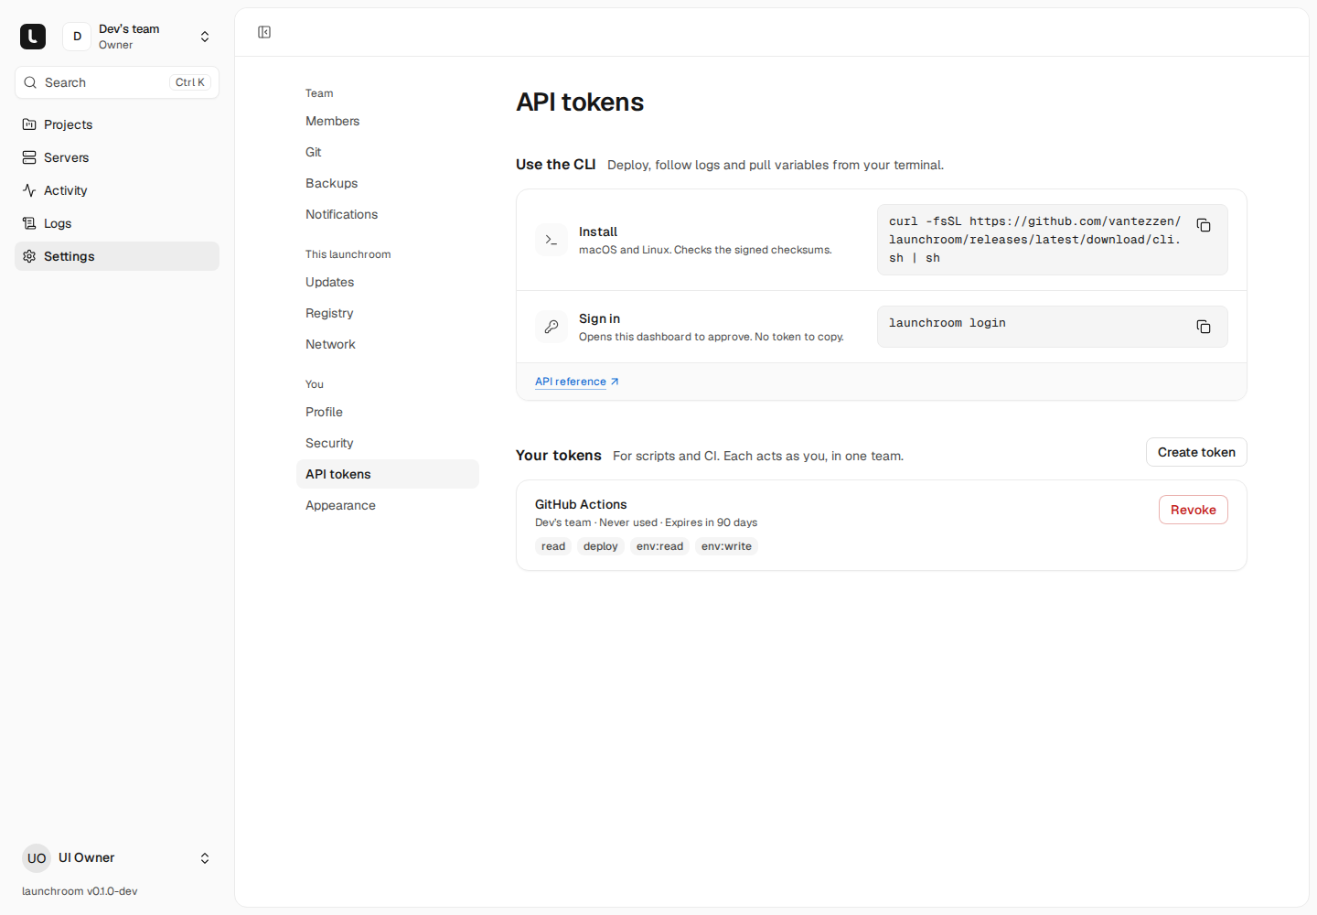
Task: Click the Logs icon in sidebar
Action: tap(29, 223)
